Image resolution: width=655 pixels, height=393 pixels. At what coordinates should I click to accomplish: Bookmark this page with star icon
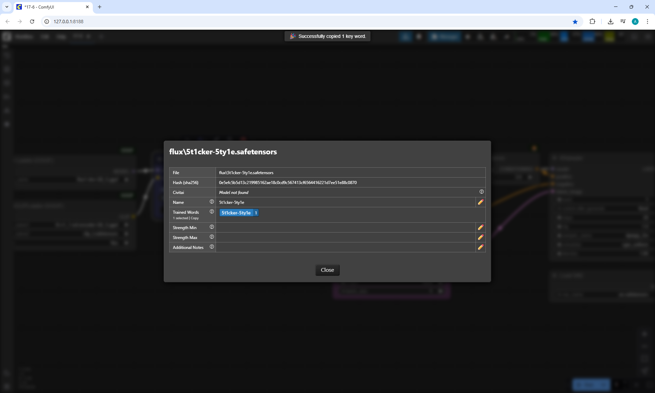coord(575,22)
